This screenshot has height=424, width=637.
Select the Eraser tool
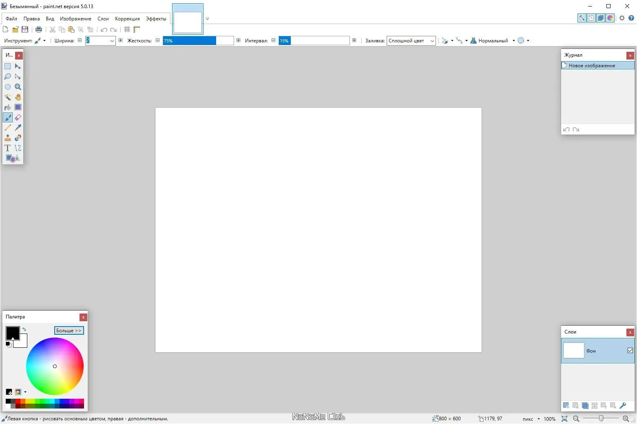[18, 117]
